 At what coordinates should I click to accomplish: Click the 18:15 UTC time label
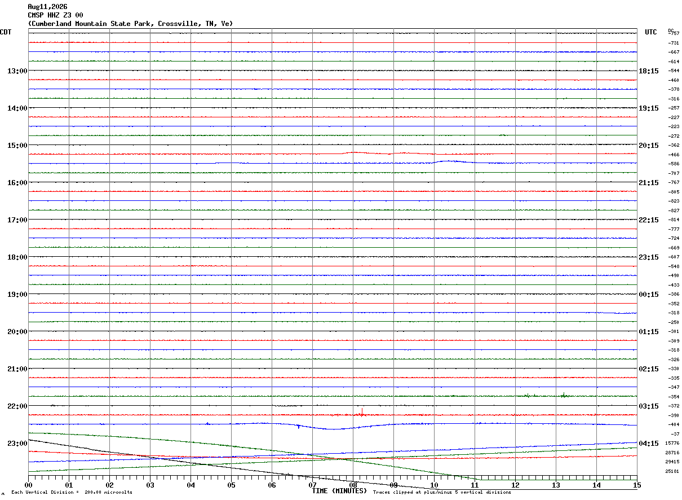pos(649,71)
